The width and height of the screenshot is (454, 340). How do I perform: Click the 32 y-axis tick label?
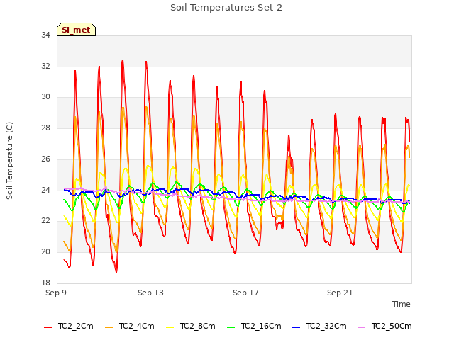click(45, 66)
